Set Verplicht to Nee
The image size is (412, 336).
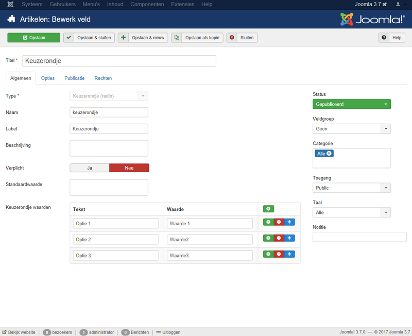point(129,168)
